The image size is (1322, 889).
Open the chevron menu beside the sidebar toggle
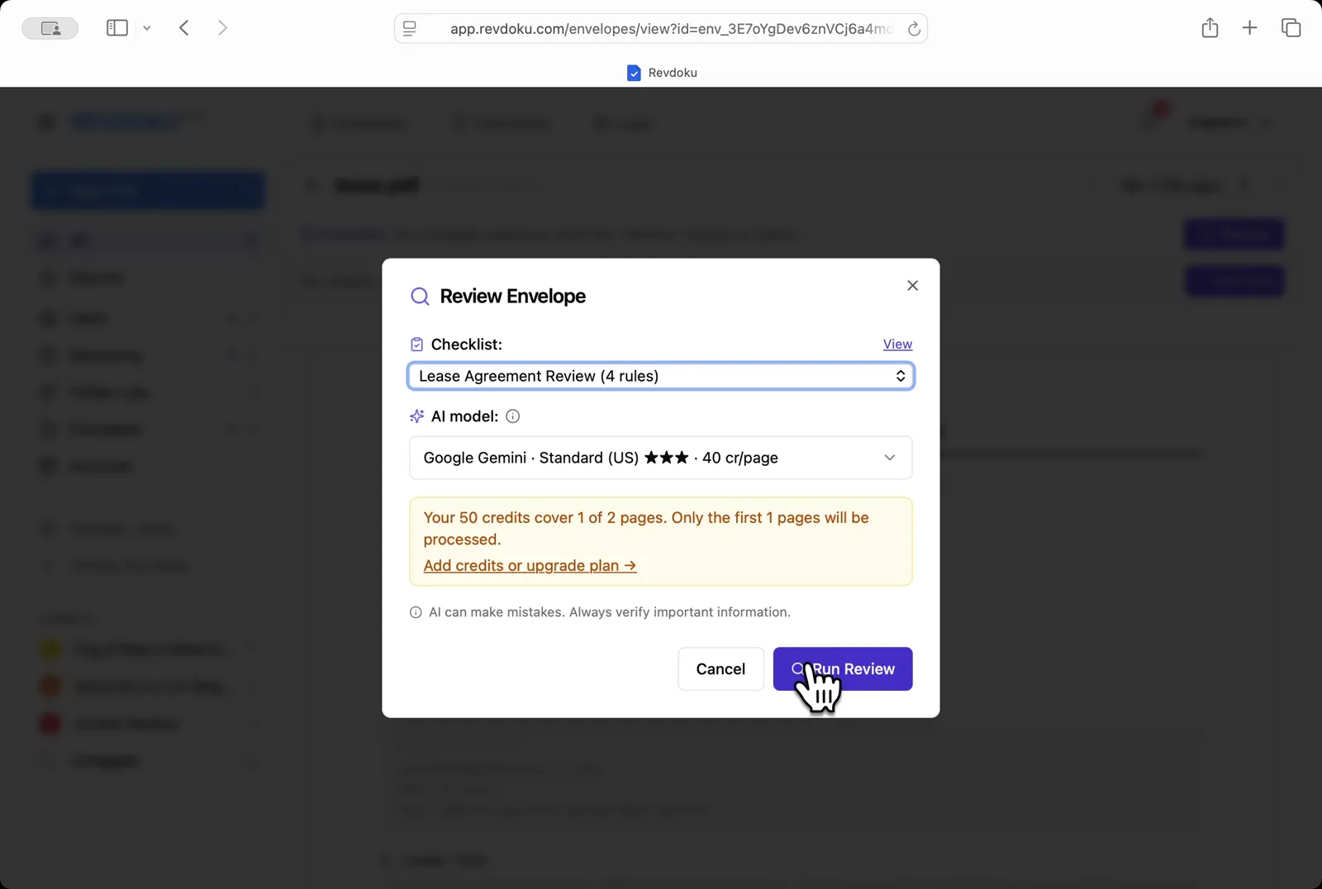point(147,27)
